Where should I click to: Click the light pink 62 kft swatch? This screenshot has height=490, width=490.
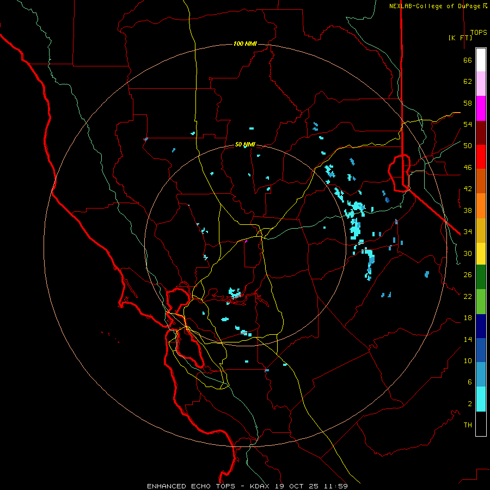pyautogui.click(x=481, y=84)
